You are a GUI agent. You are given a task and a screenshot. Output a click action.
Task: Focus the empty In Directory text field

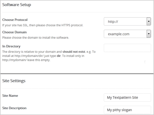coord(127,48)
